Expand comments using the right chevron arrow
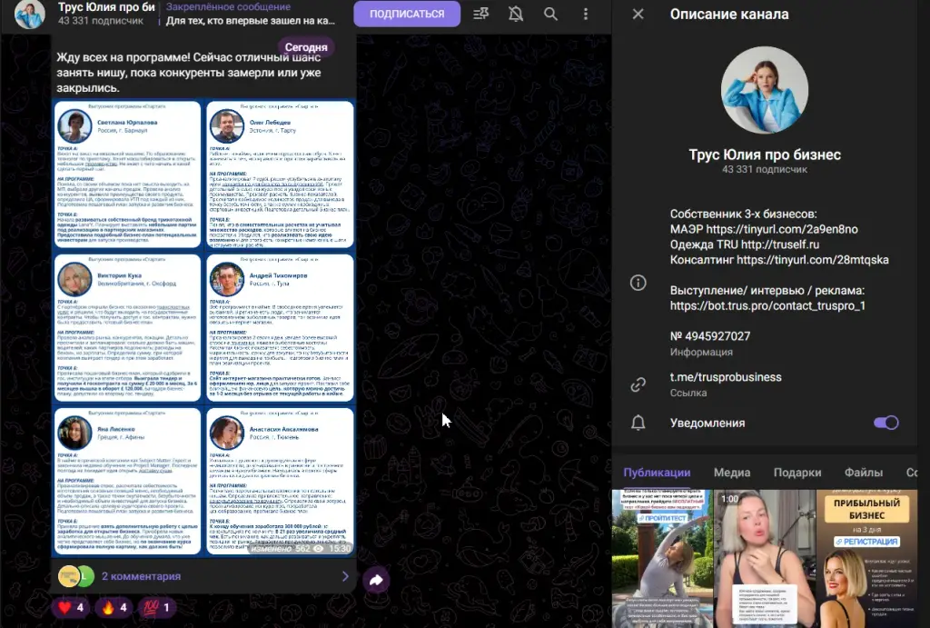 [345, 576]
